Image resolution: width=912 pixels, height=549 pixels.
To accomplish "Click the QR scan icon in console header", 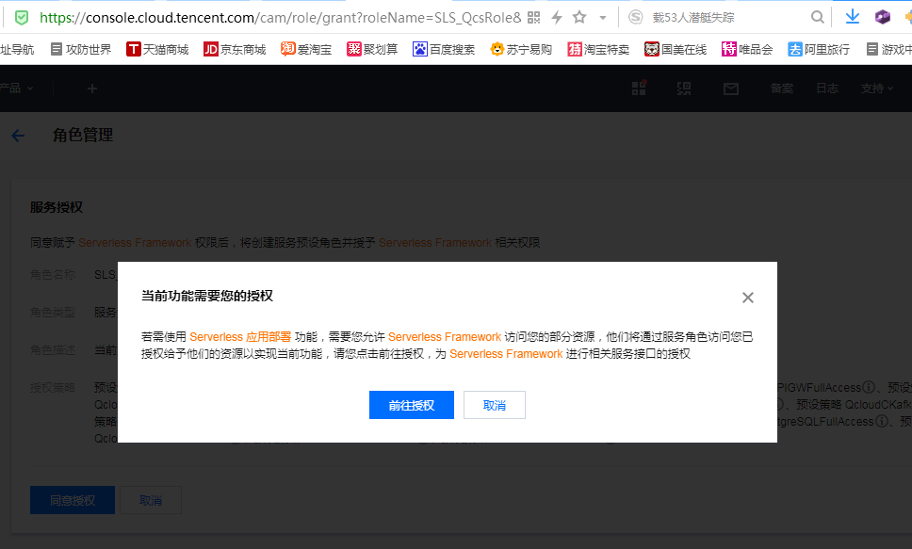I will 684,89.
